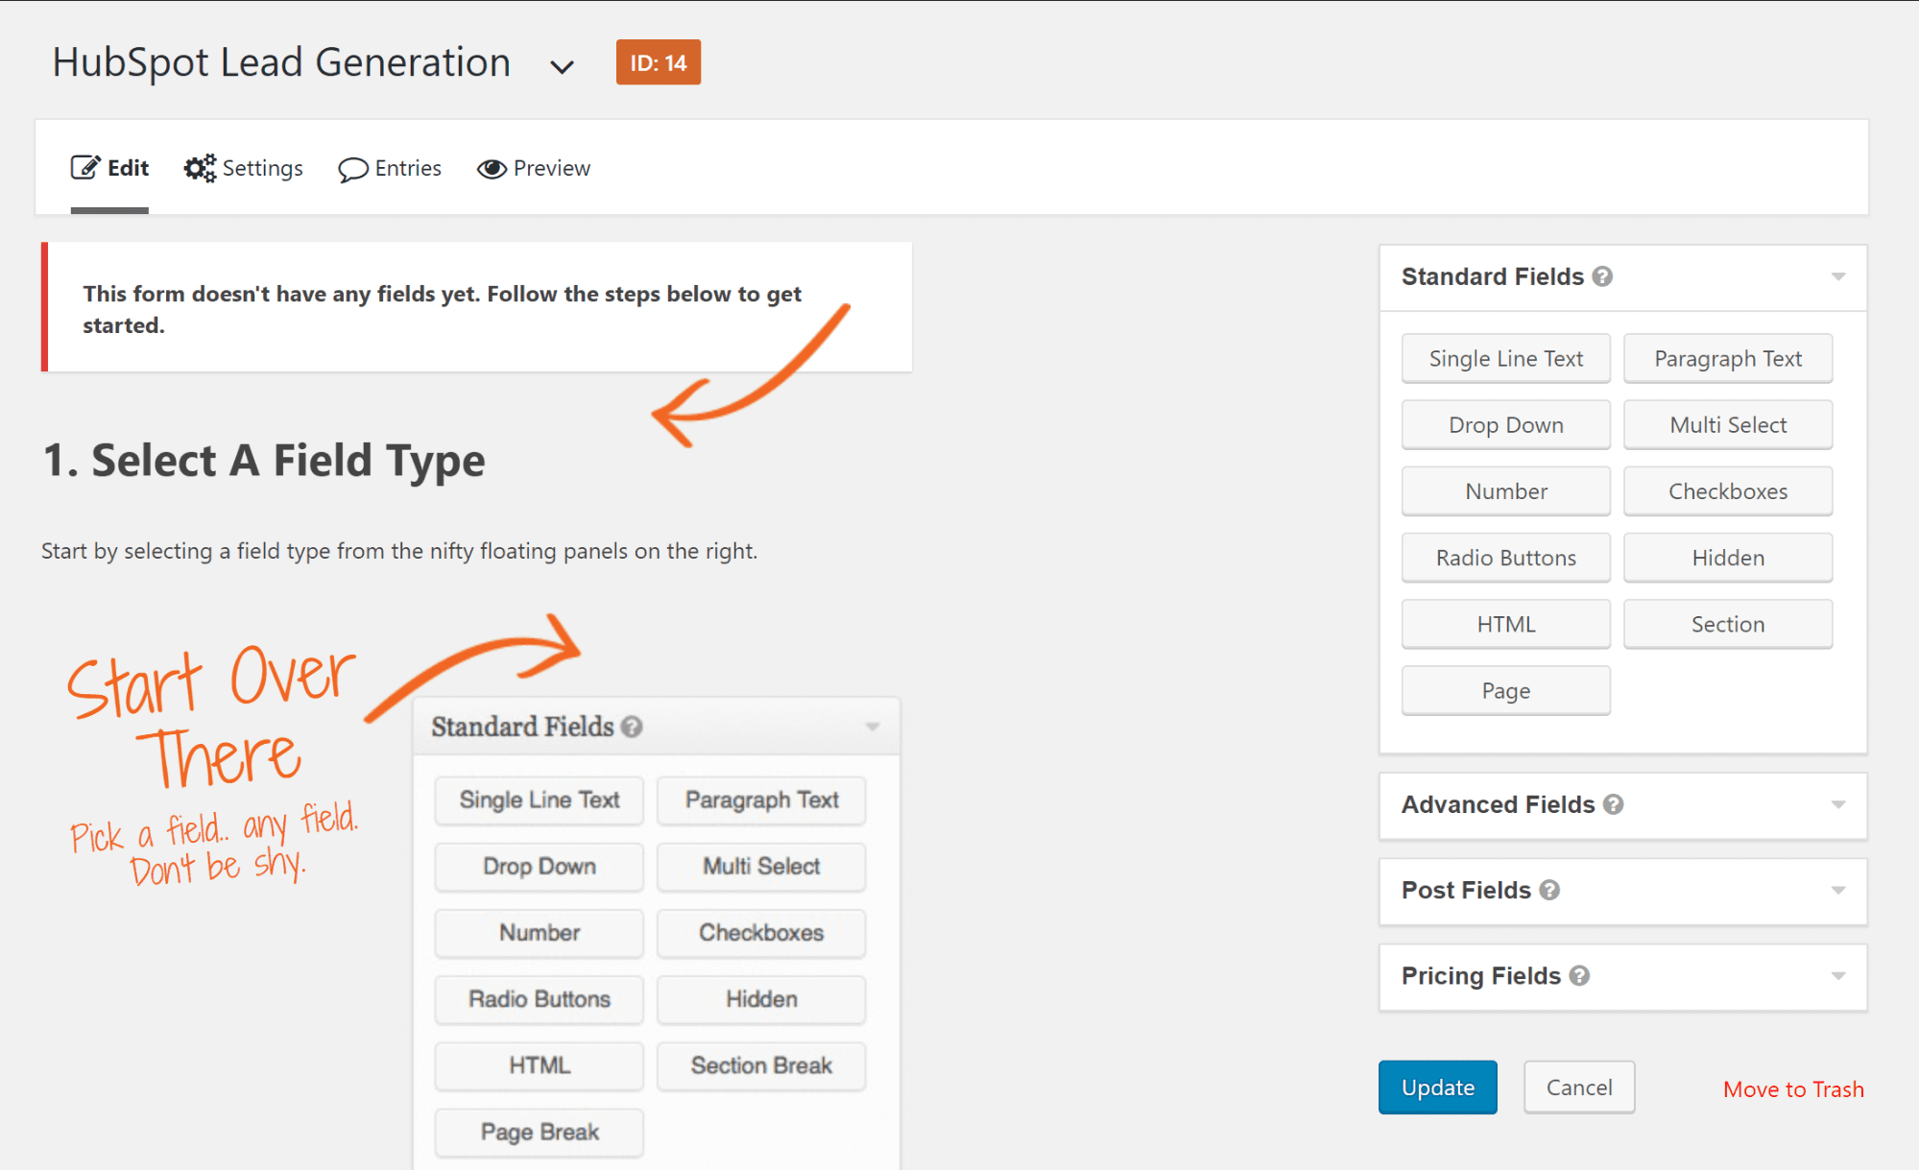Click the help icon next to Pricing Fields

click(x=1579, y=975)
